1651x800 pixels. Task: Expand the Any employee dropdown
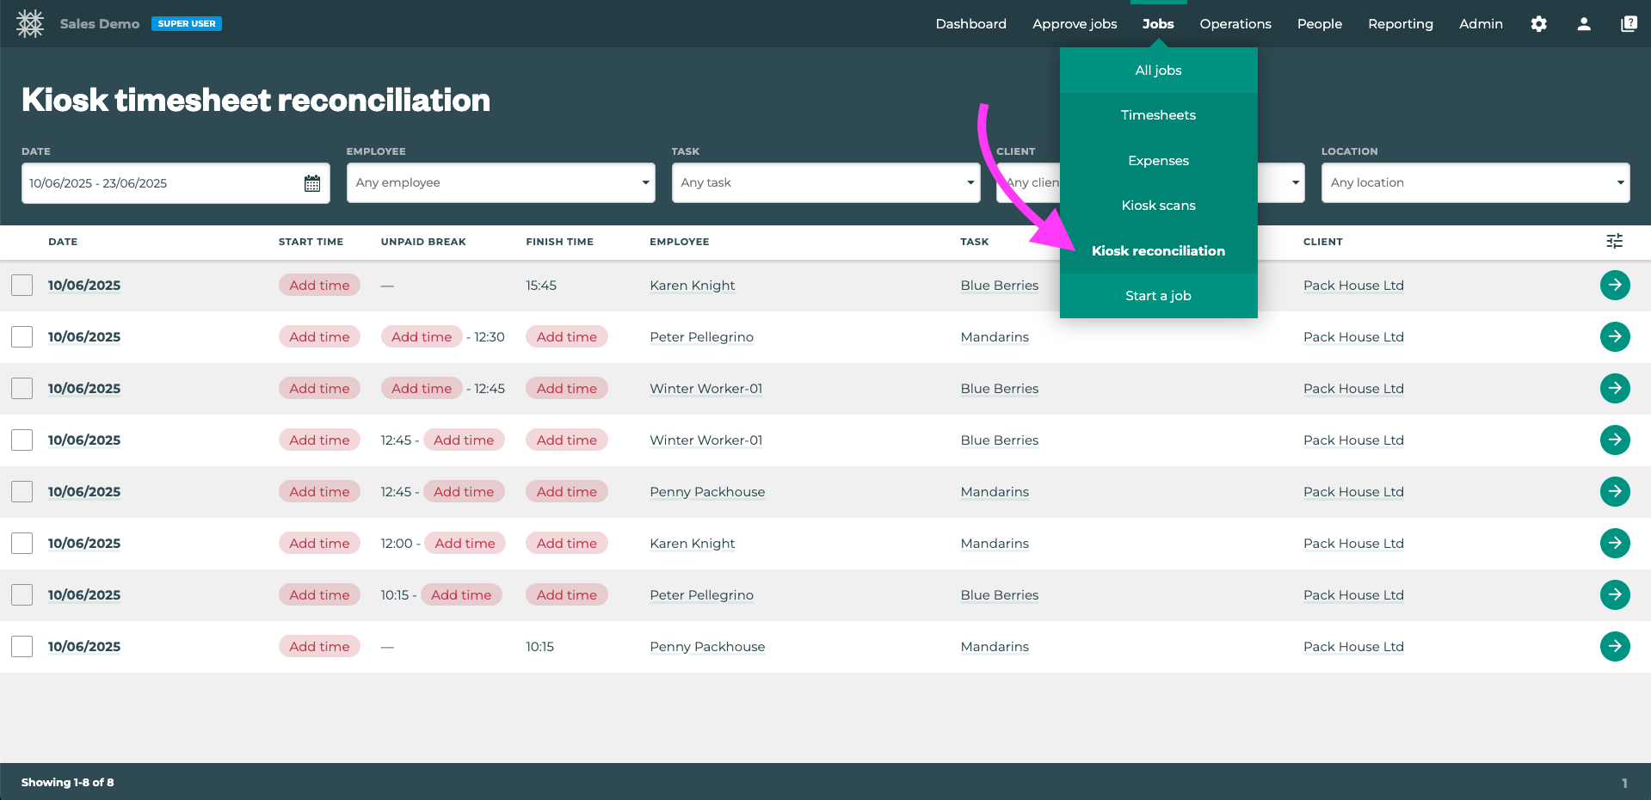[x=500, y=183]
